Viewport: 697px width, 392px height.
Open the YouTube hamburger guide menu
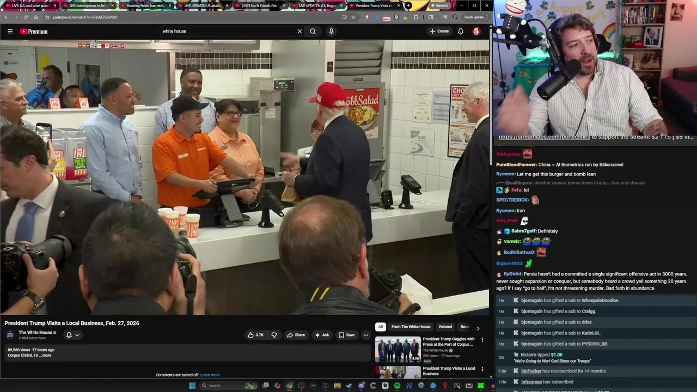point(10,32)
